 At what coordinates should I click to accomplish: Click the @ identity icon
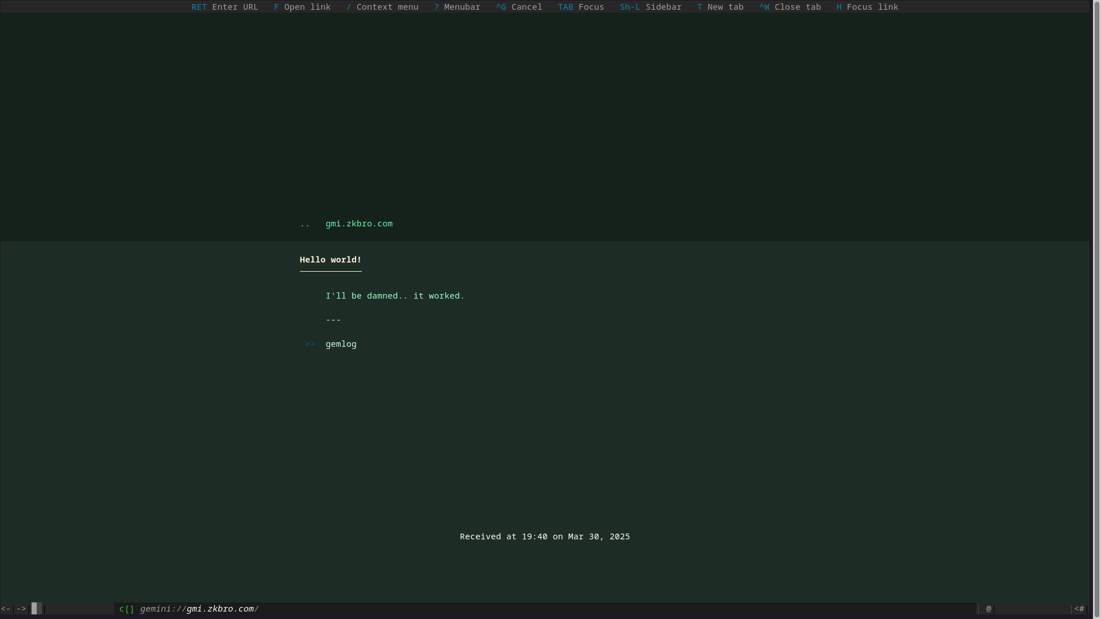tap(989, 609)
